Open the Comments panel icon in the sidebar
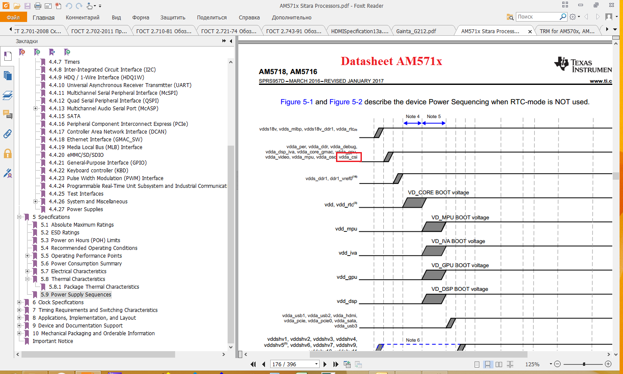The height and width of the screenshot is (374, 623). click(x=7, y=114)
